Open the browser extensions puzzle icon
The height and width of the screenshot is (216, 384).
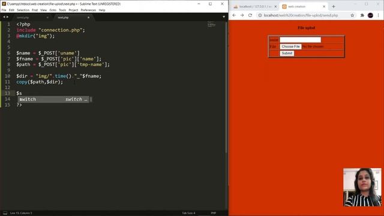point(362,15)
